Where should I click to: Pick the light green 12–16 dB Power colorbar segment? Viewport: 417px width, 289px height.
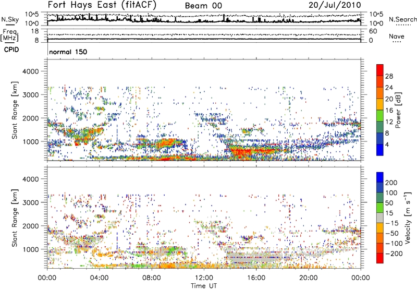point(380,116)
